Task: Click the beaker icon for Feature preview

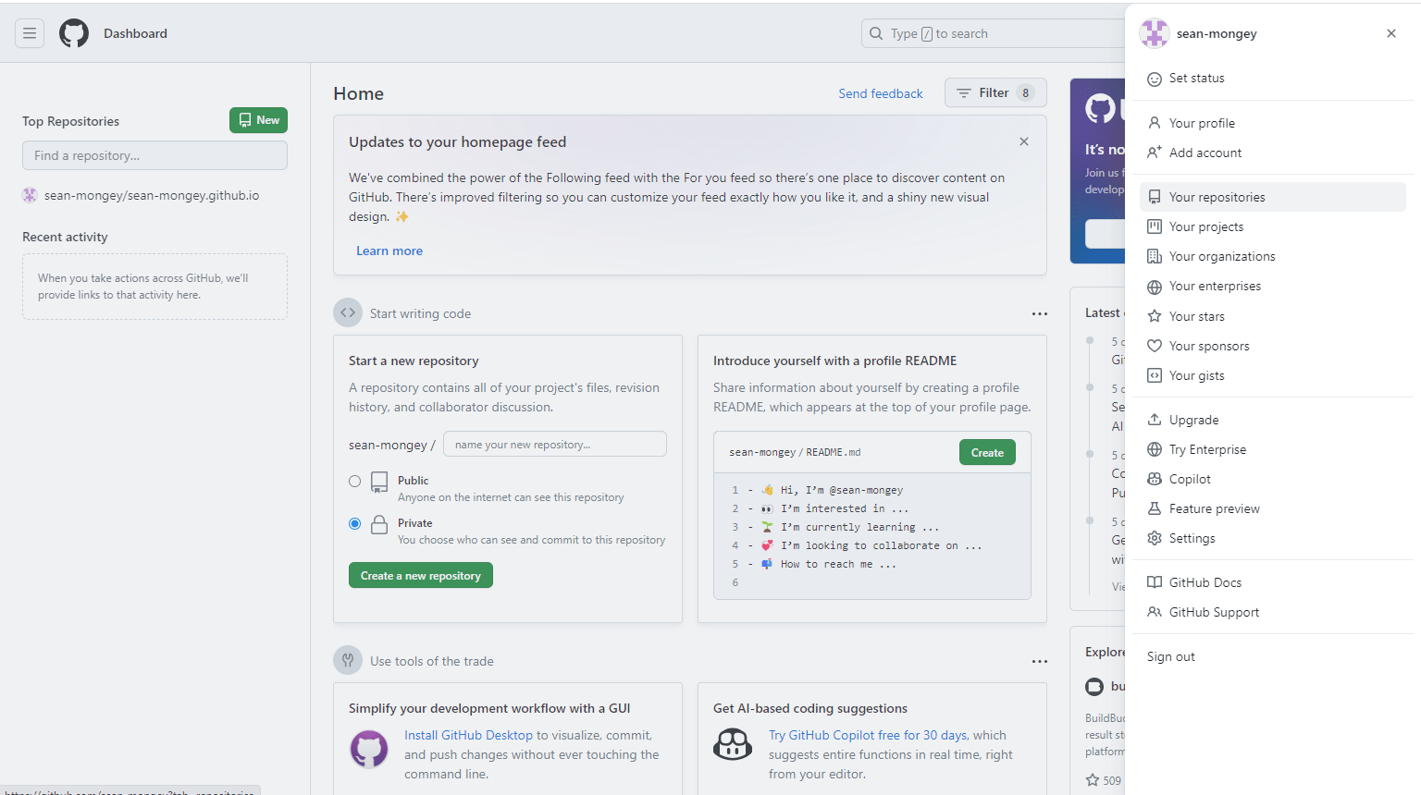Action: 1155,508
